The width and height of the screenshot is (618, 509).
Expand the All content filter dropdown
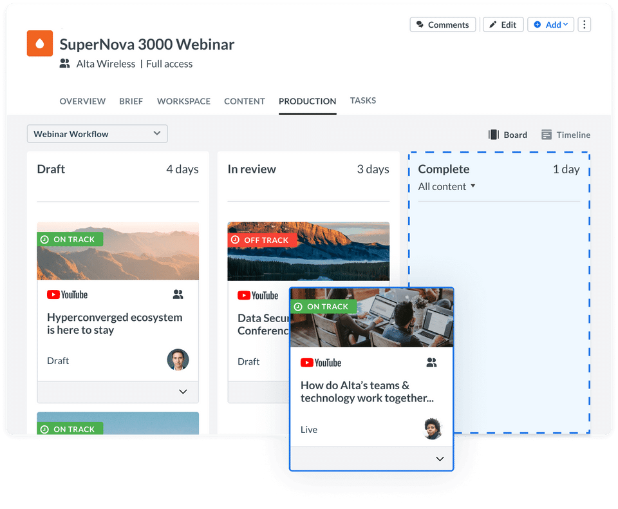click(x=447, y=186)
